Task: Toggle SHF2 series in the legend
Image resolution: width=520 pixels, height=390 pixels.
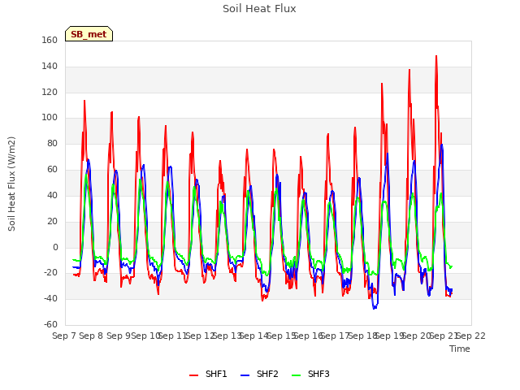Action: pos(259,374)
